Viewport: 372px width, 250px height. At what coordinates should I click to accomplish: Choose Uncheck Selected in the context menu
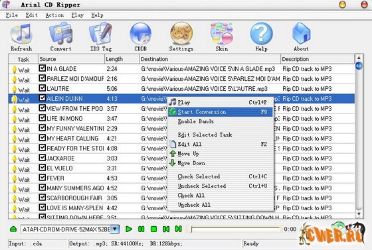click(x=220, y=186)
